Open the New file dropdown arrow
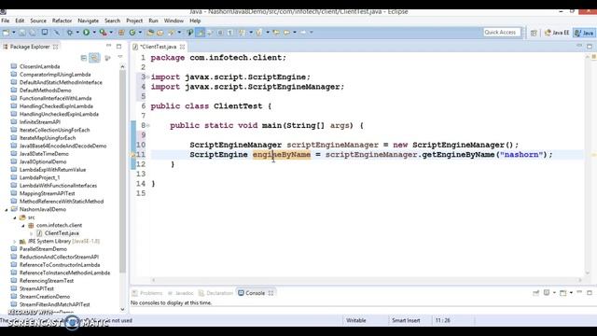 14,33
